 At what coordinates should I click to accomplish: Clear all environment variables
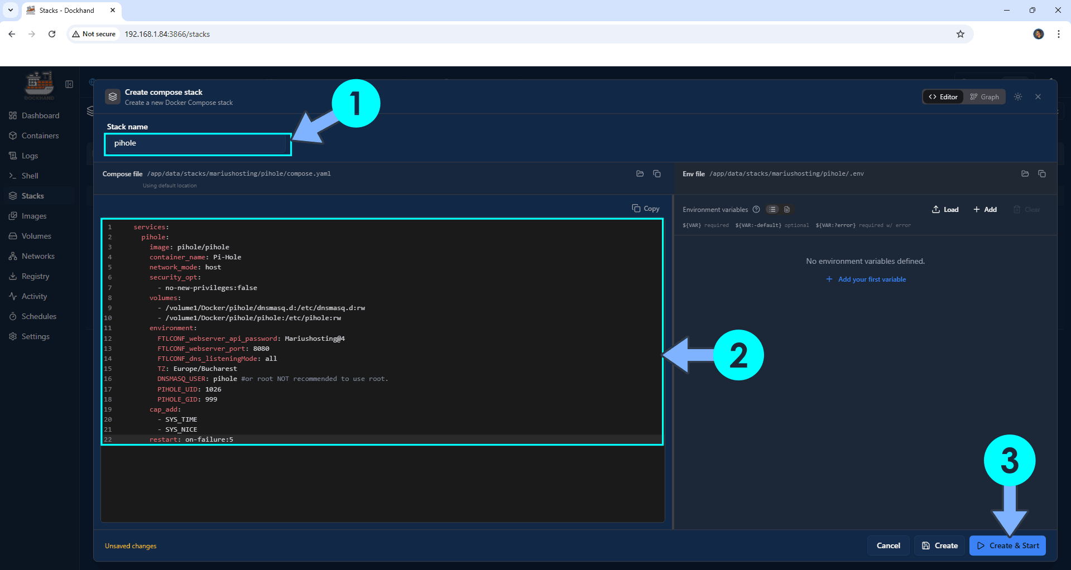(1027, 210)
